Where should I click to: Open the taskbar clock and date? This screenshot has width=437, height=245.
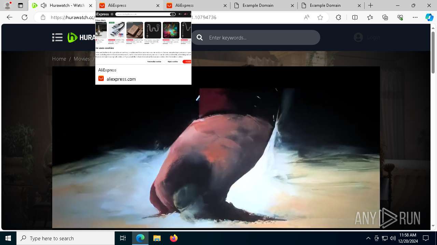point(407,238)
